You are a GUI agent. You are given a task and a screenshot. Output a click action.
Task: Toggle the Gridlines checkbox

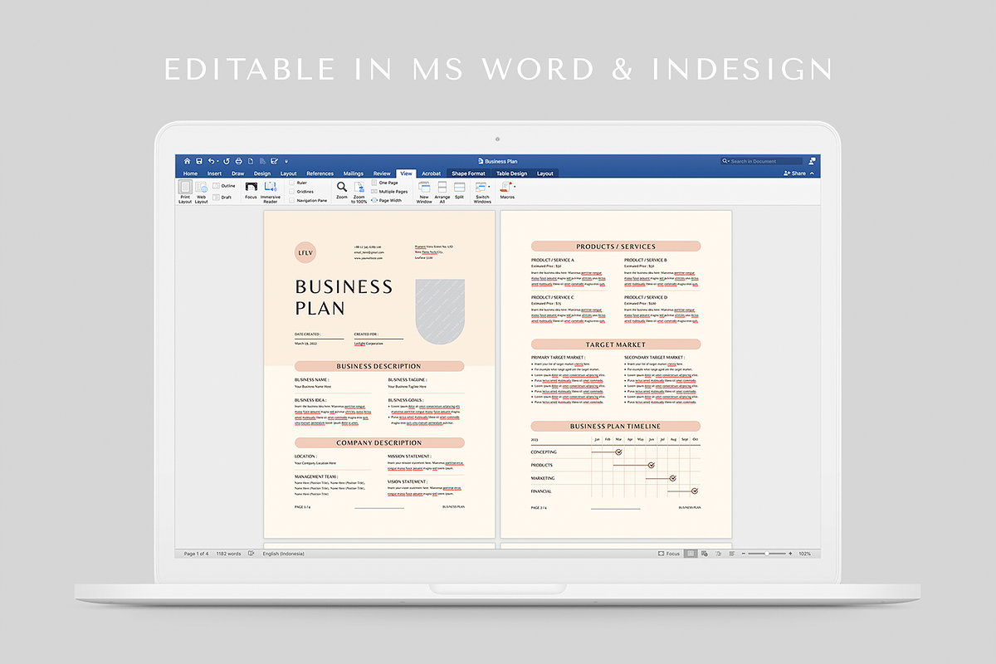click(x=292, y=192)
